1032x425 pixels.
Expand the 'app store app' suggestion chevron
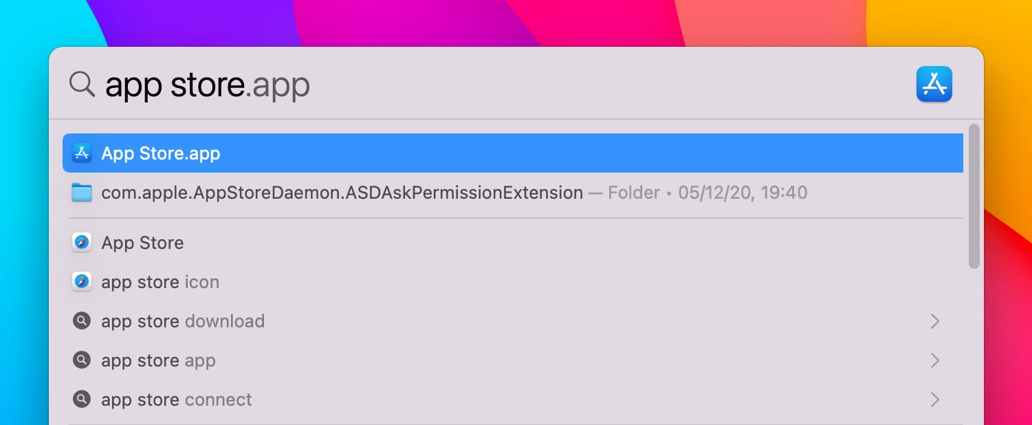pyautogui.click(x=934, y=360)
